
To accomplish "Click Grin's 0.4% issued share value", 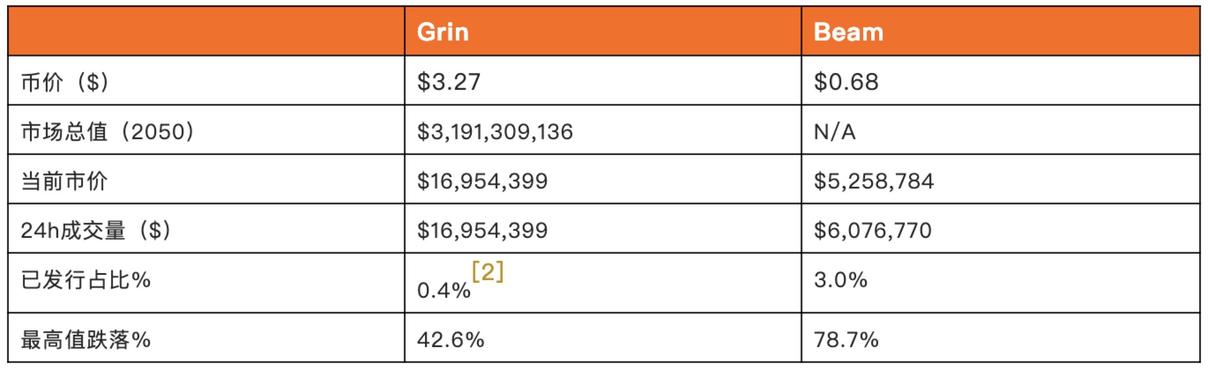I will click(444, 290).
